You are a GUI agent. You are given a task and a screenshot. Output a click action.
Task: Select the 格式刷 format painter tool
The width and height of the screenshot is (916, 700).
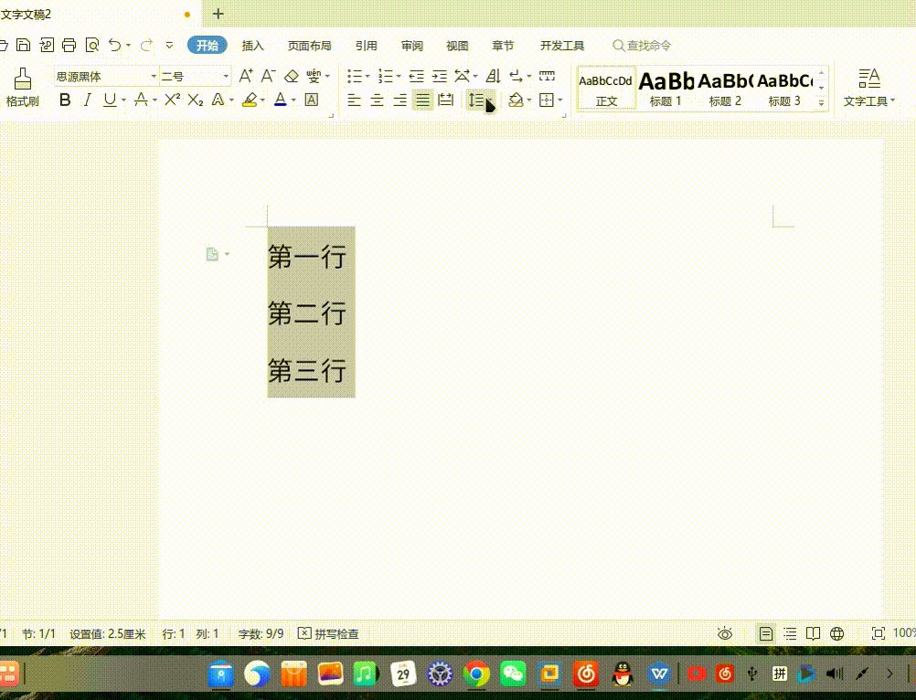pos(22,87)
